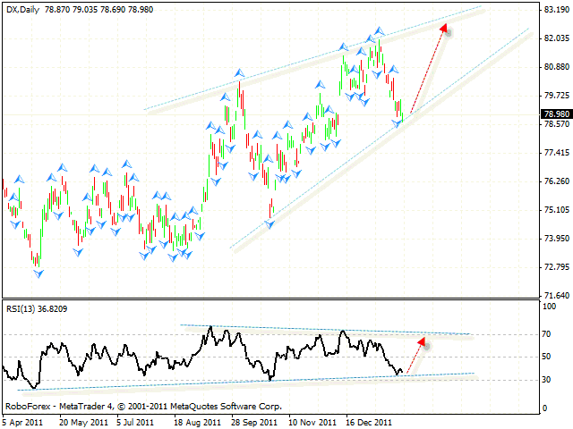Click the red arrowhead on the price chart
The height and width of the screenshot is (429, 573).
[x=444, y=29]
